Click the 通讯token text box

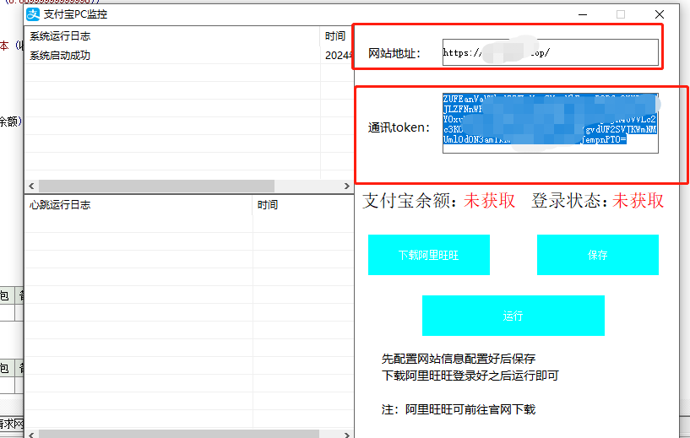coord(551,123)
